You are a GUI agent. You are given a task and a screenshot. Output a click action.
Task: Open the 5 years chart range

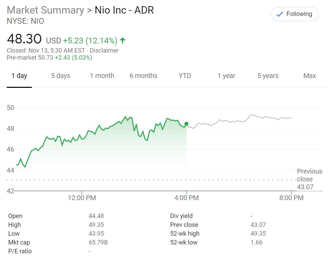point(268,76)
